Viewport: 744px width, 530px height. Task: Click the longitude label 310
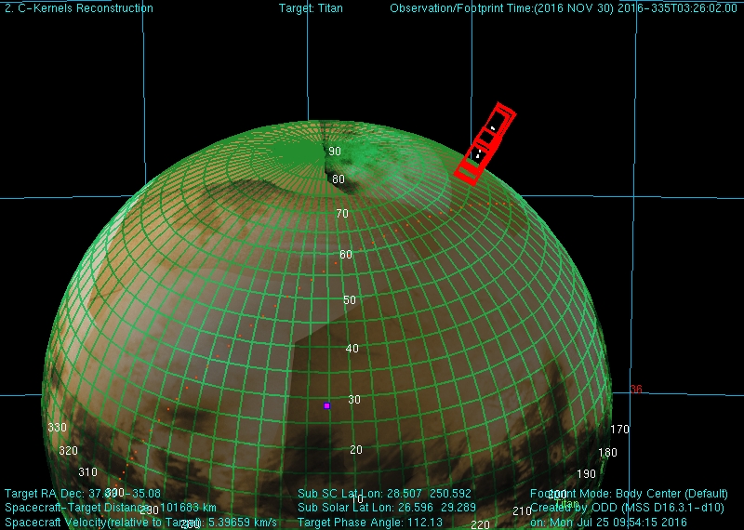coord(87,472)
